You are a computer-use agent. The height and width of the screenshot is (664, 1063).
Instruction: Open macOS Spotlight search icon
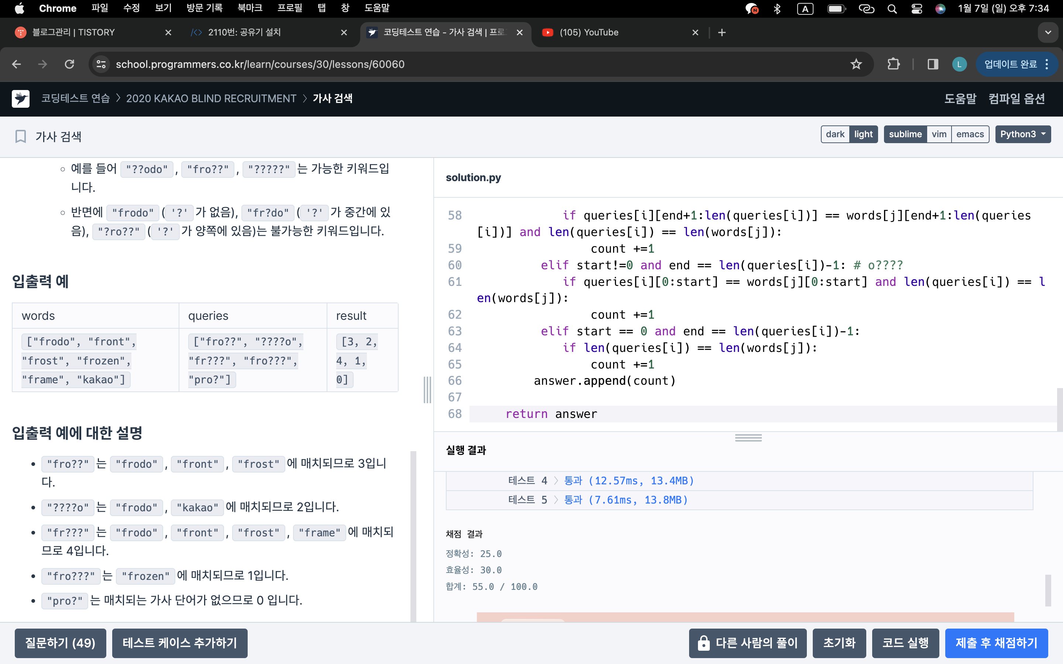pyautogui.click(x=892, y=8)
